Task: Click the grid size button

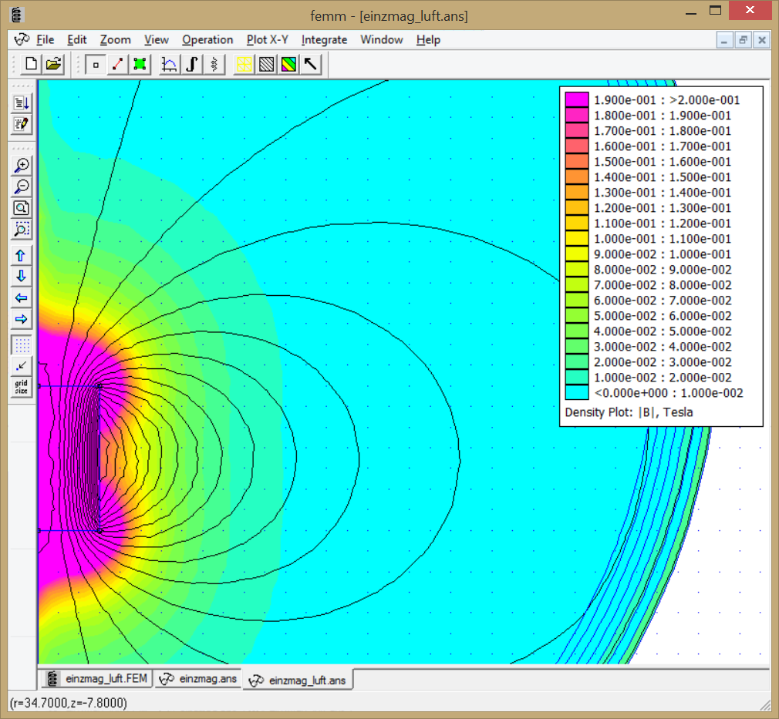Action: tap(22, 388)
